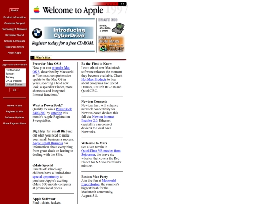
Task: Open Developer World section
Action: tap(15, 35)
